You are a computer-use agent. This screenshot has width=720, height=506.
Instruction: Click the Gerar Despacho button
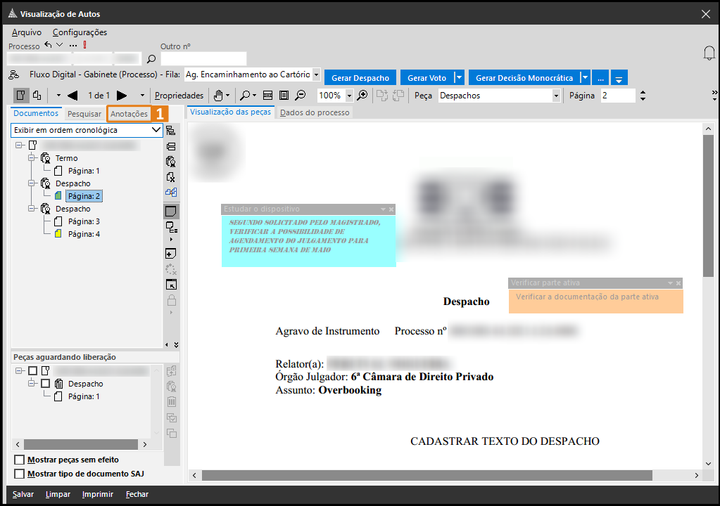(x=360, y=77)
